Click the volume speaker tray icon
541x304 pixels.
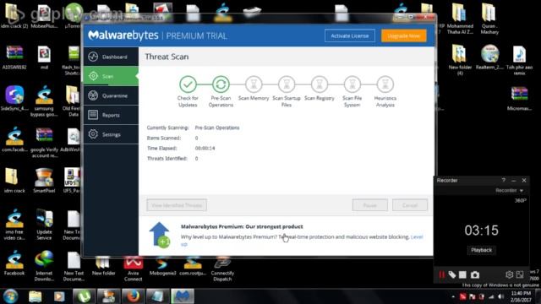point(500,296)
